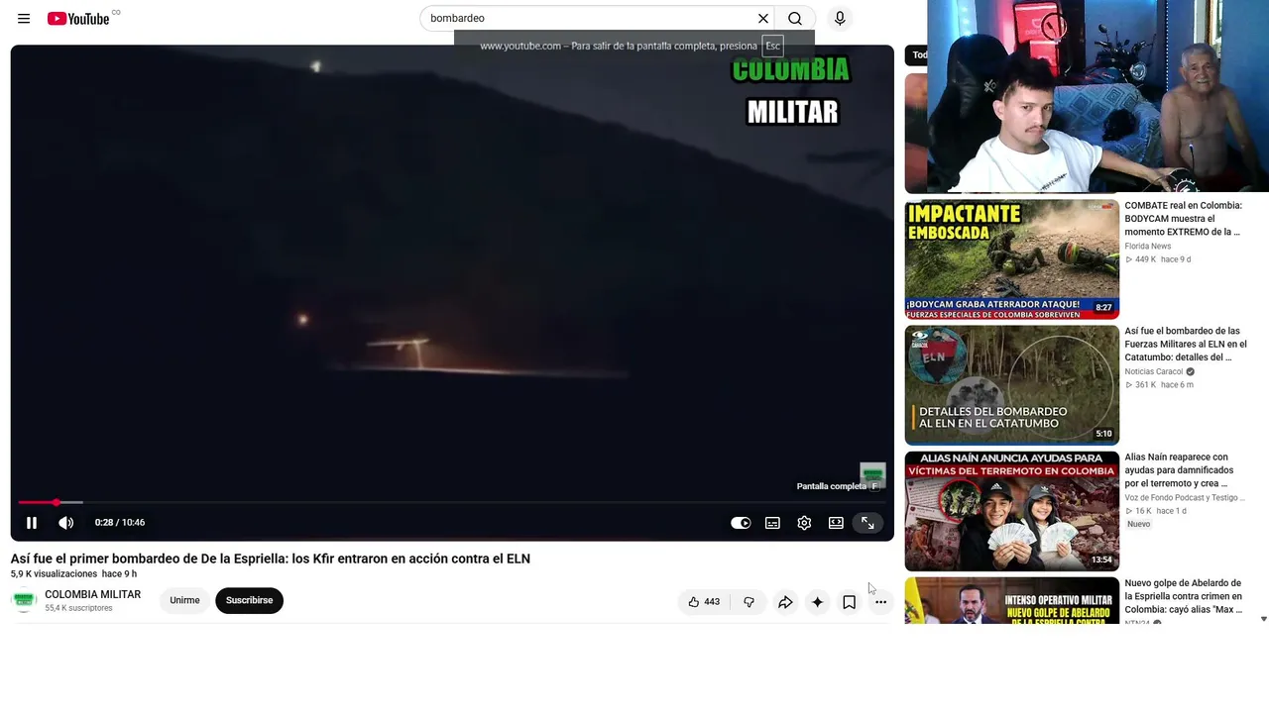Like the video with 443 likes
Image resolution: width=1269 pixels, height=713 pixels.
pos(704,601)
